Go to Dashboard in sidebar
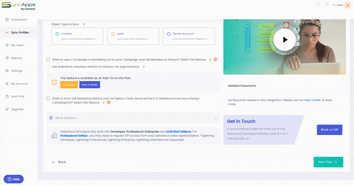 click(x=19, y=19)
